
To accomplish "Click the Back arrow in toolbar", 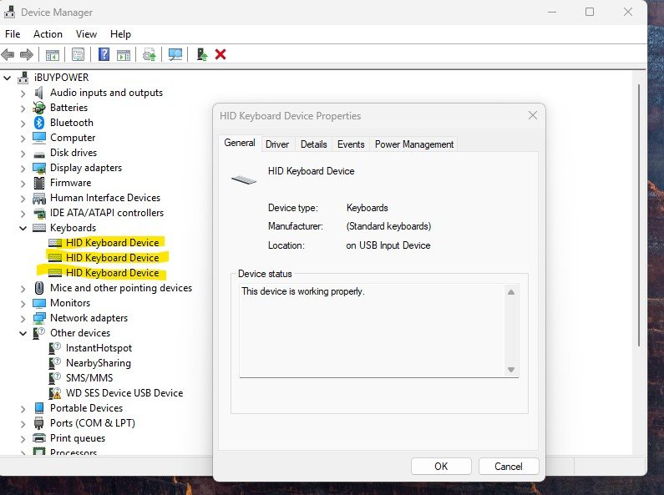I will (x=8, y=54).
